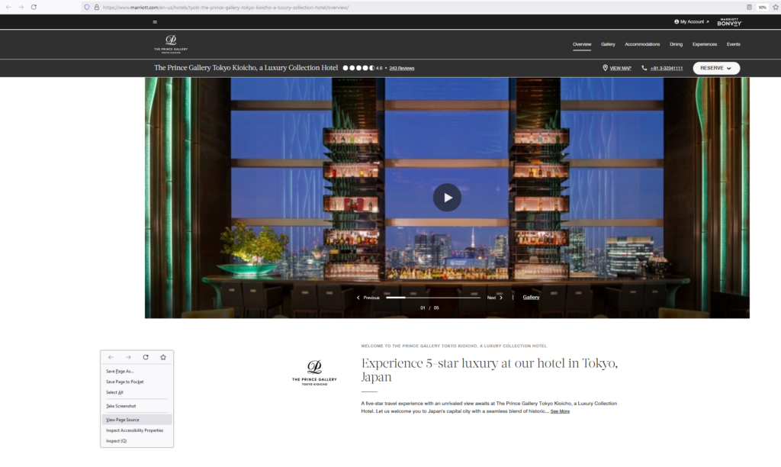The image size is (781, 467).
Task: Click the browser back arrow in the context menu
Action: click(x=111, y=357)
